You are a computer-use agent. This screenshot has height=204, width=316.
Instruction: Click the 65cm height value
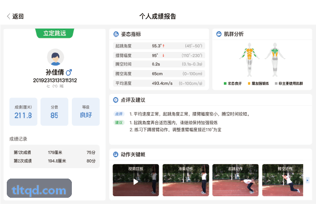(x=157, y=74)
